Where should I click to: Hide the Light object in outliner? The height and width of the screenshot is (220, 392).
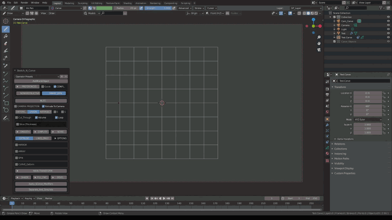[388, 29]
